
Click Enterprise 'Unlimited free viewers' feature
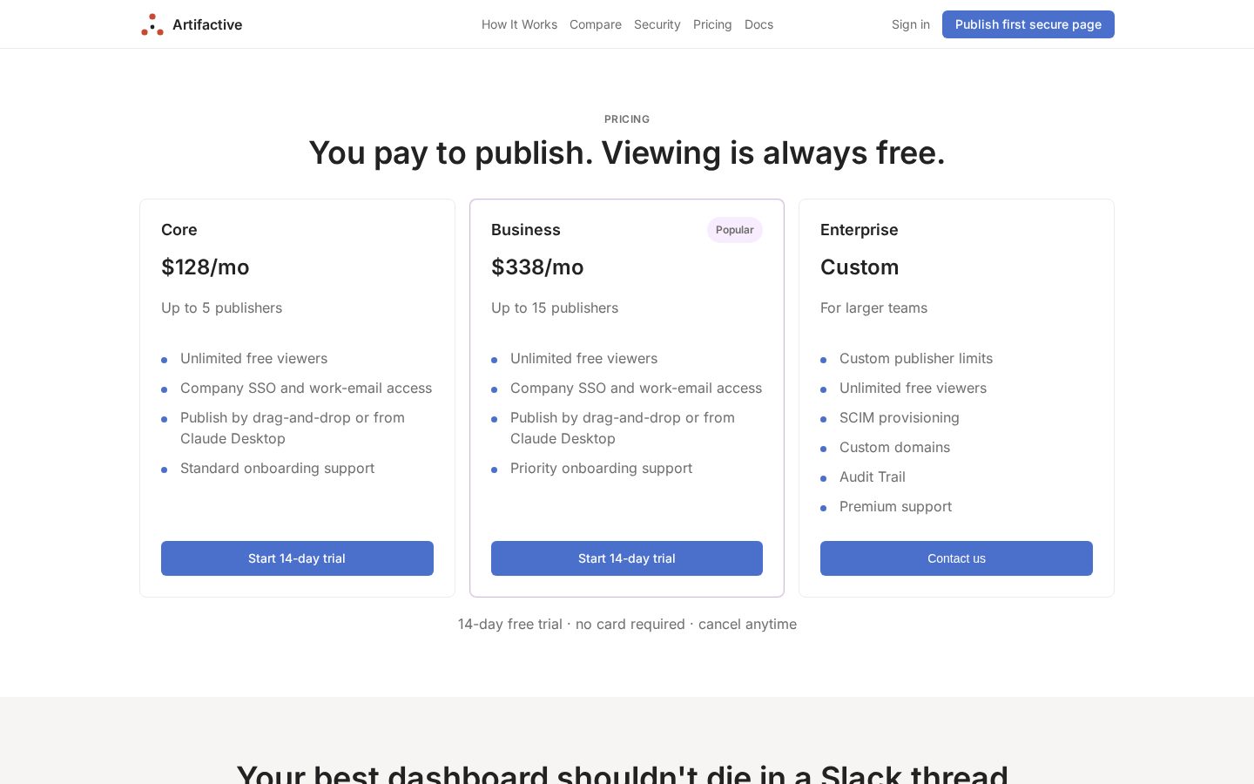913,388
